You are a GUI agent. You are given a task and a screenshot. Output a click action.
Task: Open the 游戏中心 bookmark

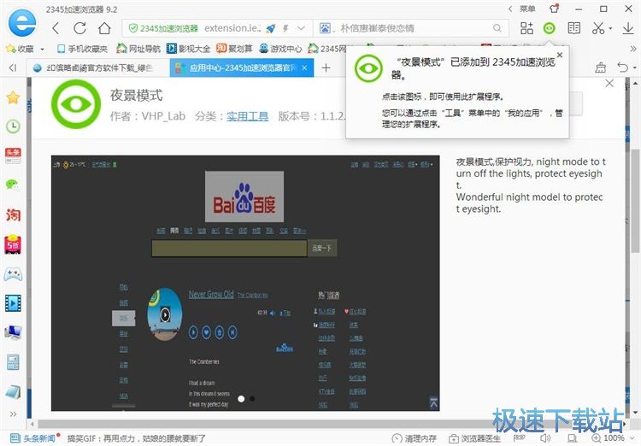pos(280,49)
